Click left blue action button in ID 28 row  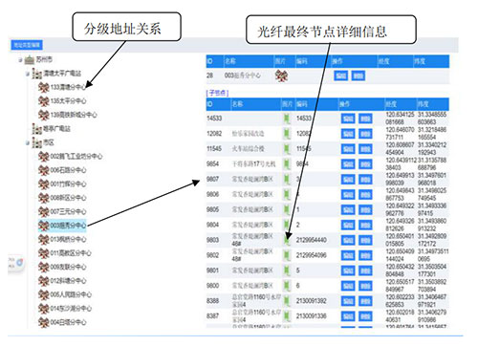(340, 76)
